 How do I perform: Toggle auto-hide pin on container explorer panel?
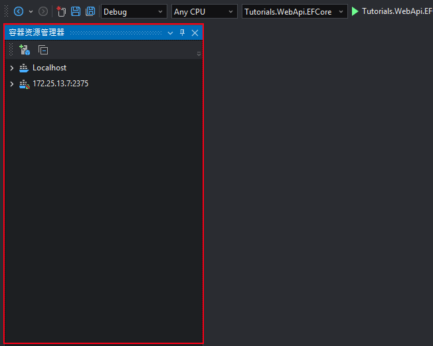click(x=182, y=33)
